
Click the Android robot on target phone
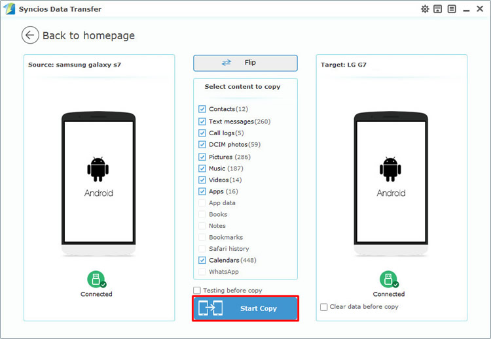tap(390, 169)
